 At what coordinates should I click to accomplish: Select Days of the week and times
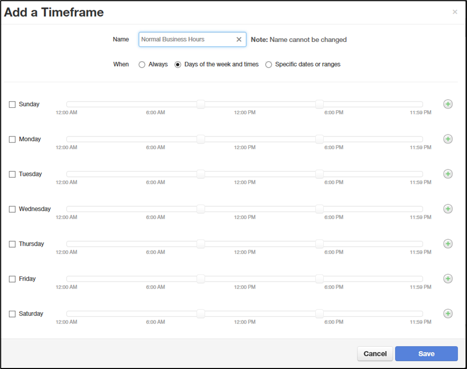[178, 65]
